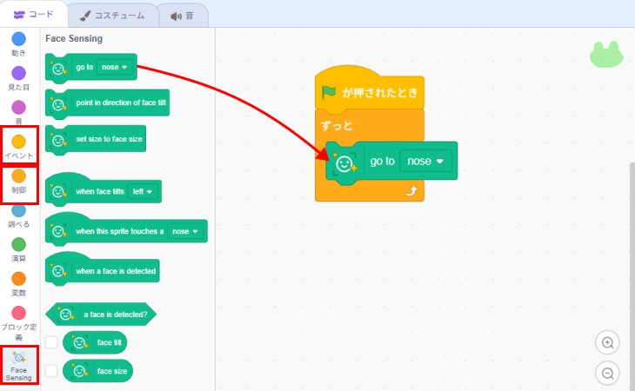The width and height of the screenshot is (635, 391).
Task: Select the 見た目 (Looks) block category
Action: [19, 77]
